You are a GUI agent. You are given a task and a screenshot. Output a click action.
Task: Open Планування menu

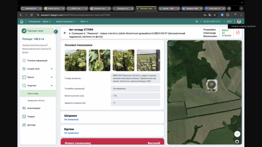coord(34,22)
